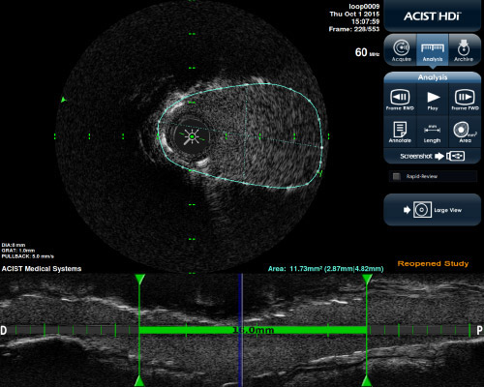Click the catheter center marker in IVUS image
Image resolution: width=484 pixels, height=387 pixels.
point(192,136)
